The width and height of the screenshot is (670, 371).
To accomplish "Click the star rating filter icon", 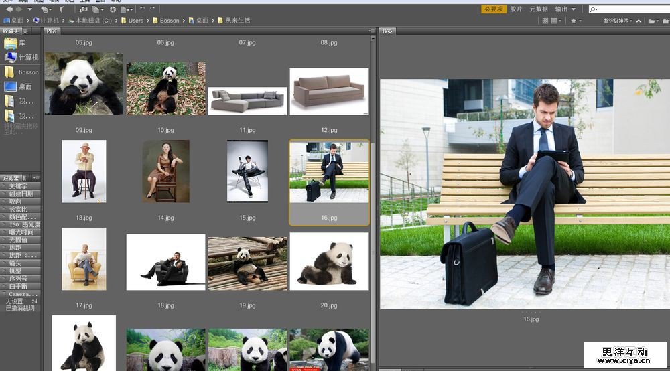I will [x=573, y=21].
